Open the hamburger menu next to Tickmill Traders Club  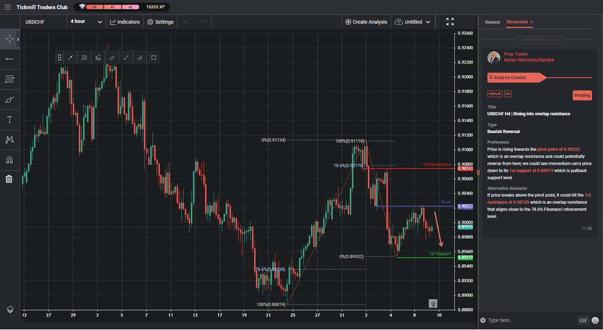click(7, 7)
